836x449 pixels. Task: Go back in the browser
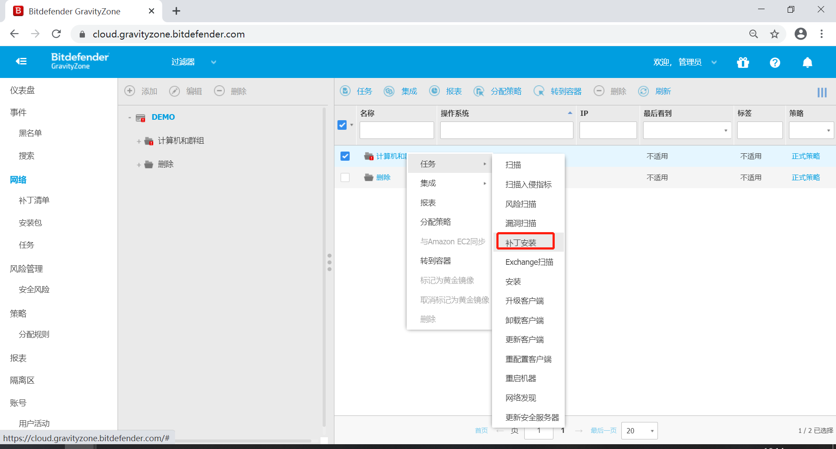point(14,34)
